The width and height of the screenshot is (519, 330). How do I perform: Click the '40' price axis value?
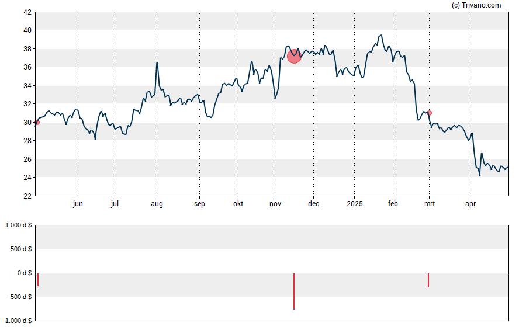coord(27,30)
